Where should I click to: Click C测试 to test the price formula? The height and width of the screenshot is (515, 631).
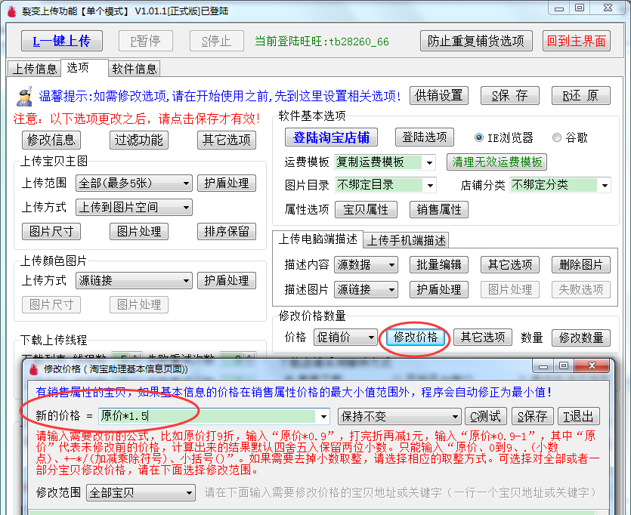coord(485,416)
